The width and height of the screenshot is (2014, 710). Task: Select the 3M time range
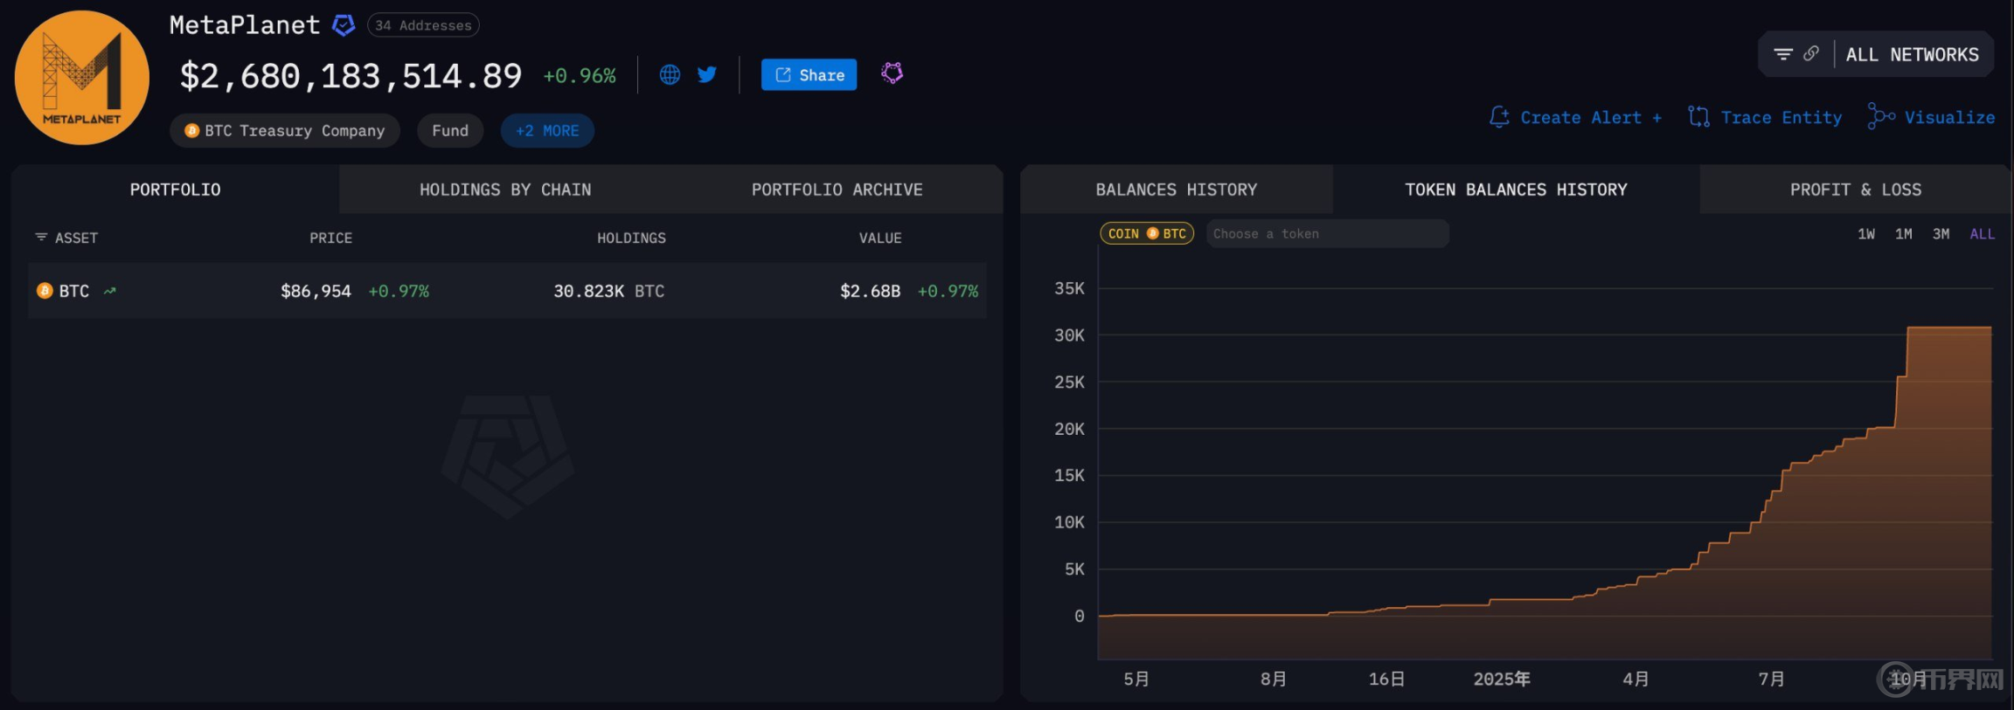(x=1941, y=234)
